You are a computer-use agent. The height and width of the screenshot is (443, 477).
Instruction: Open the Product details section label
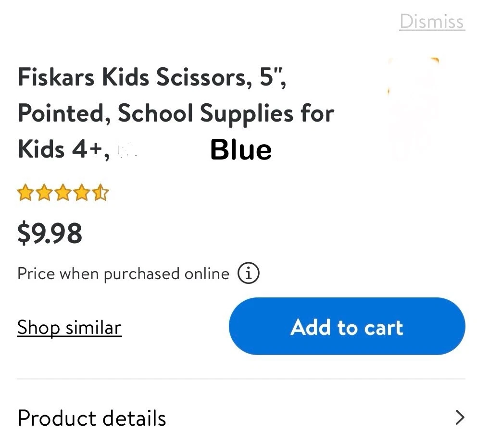(92, 418)
